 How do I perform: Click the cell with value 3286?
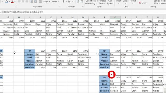point(51,37)
